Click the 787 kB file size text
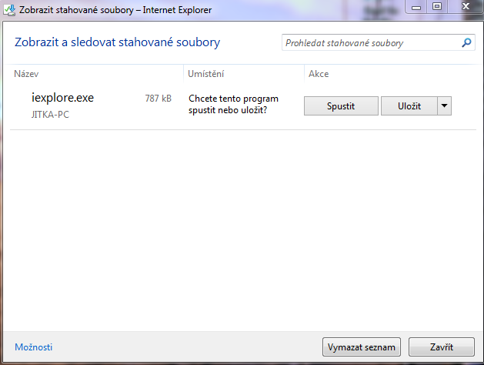Screen dimensions: 484x365 point(158,99)
